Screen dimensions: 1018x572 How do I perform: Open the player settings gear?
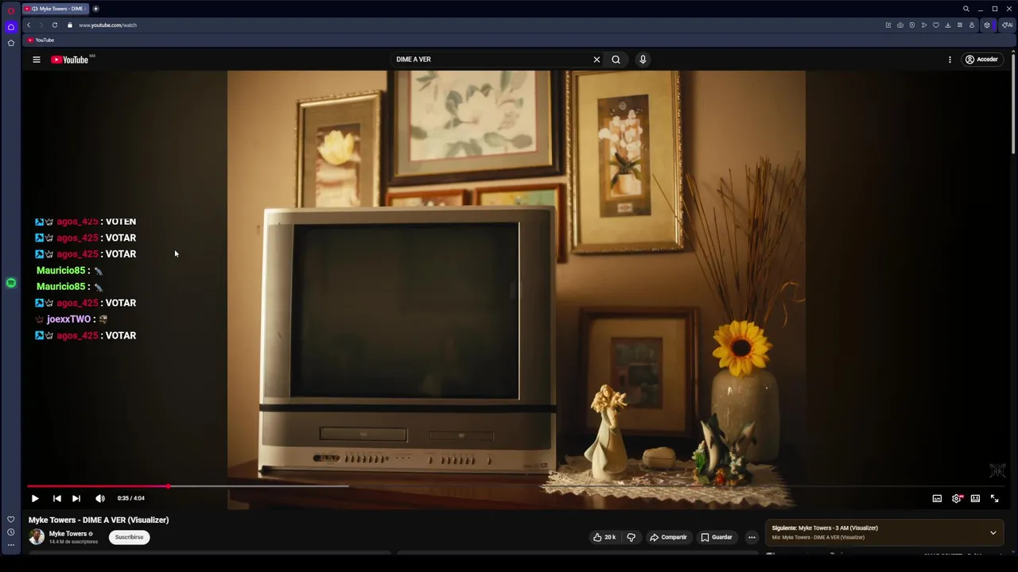(x=957, y=499)
